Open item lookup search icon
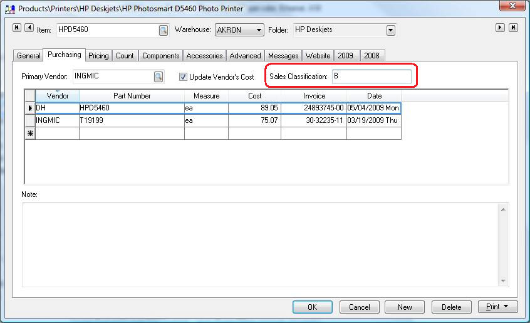530x323 pixels. 164,31
